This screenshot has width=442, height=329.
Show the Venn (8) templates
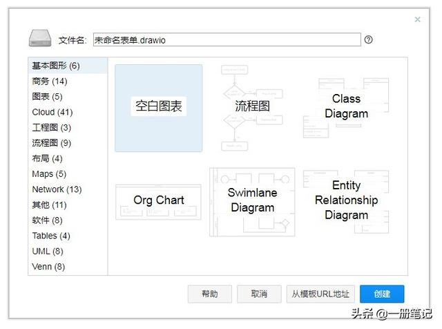(x=48, y=267)
